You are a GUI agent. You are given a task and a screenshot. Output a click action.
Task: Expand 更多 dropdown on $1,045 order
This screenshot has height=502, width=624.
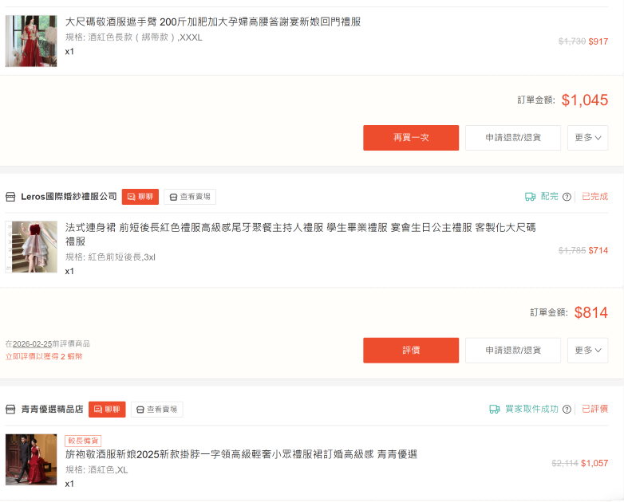coord(588,138)
